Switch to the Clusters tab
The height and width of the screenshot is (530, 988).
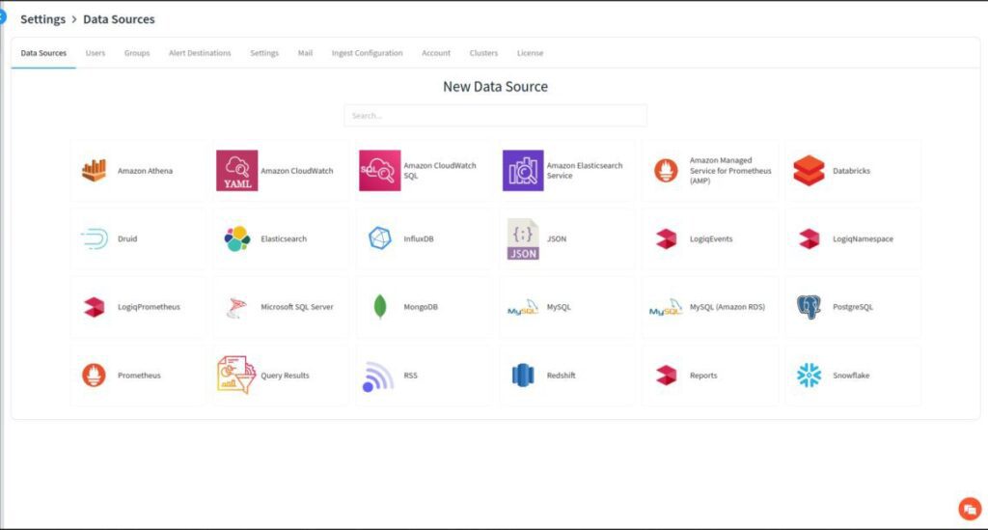pos(483,53)
